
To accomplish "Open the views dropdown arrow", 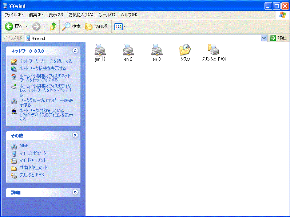I will pos(124,26).
